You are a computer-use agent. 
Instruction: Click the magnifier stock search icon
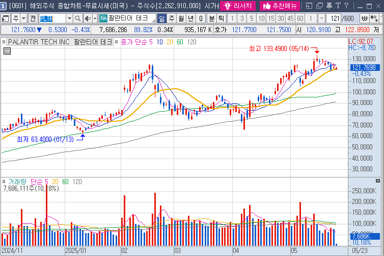tap(77, 18)
